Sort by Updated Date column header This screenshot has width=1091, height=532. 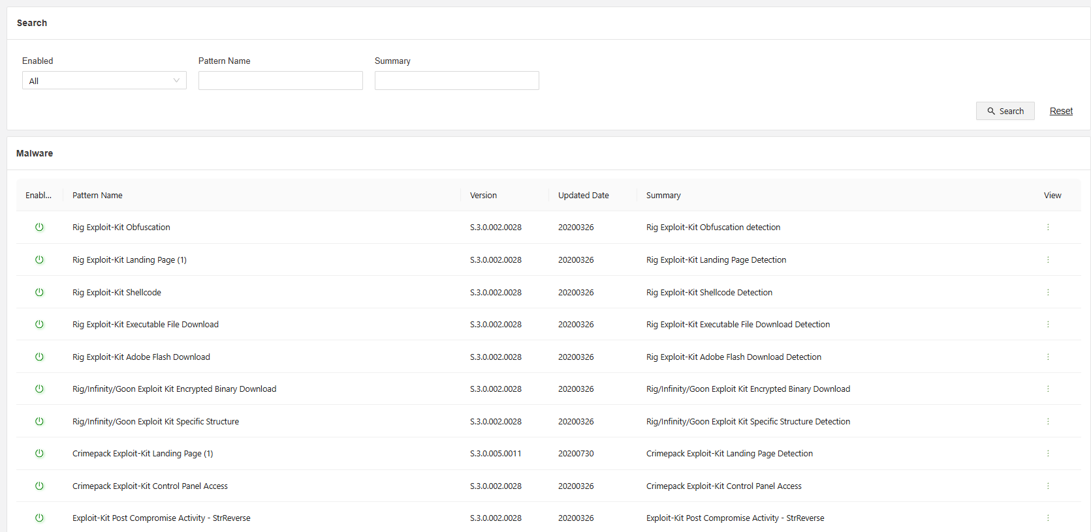pos(583,196)
